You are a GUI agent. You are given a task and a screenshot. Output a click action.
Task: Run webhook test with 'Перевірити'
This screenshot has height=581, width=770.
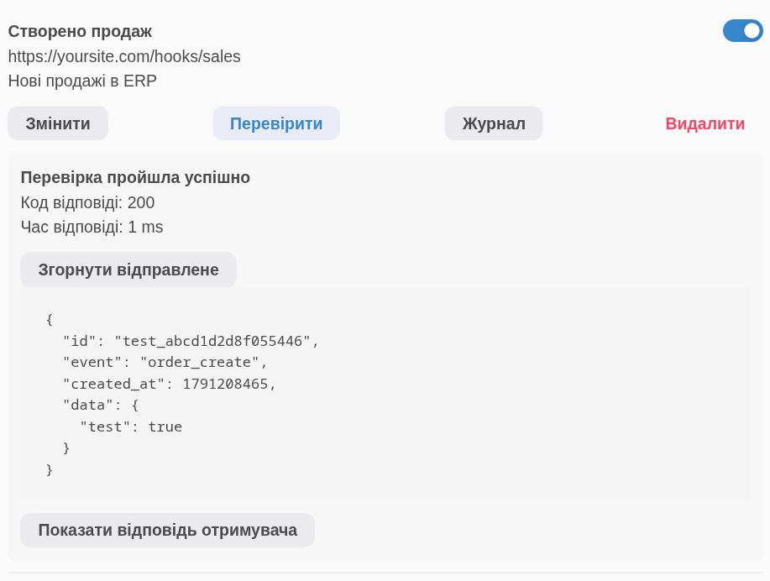[276, 123]
